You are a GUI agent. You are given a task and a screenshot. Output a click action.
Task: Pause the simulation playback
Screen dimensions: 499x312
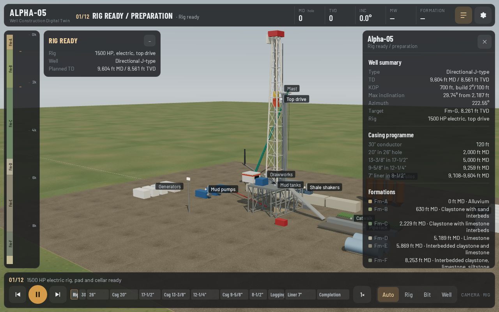[x=38, y=294]
